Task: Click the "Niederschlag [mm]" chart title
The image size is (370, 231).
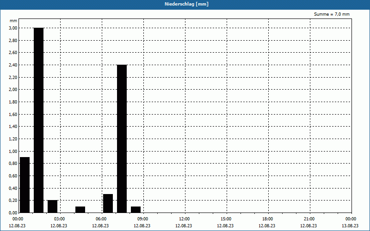Action: [186, 4]
